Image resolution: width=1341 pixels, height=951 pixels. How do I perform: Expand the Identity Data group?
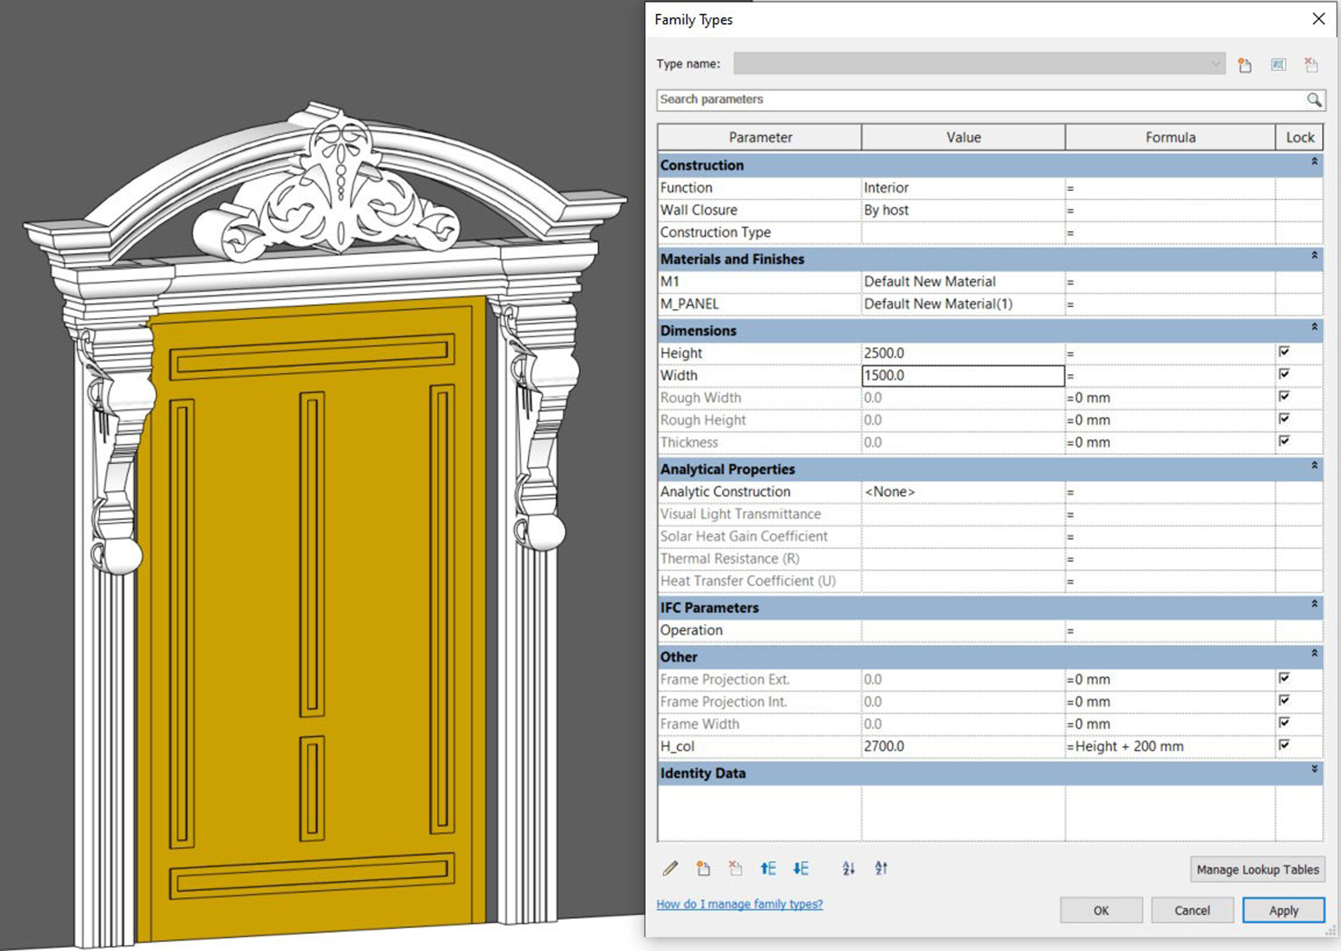tap(1314, 770)
